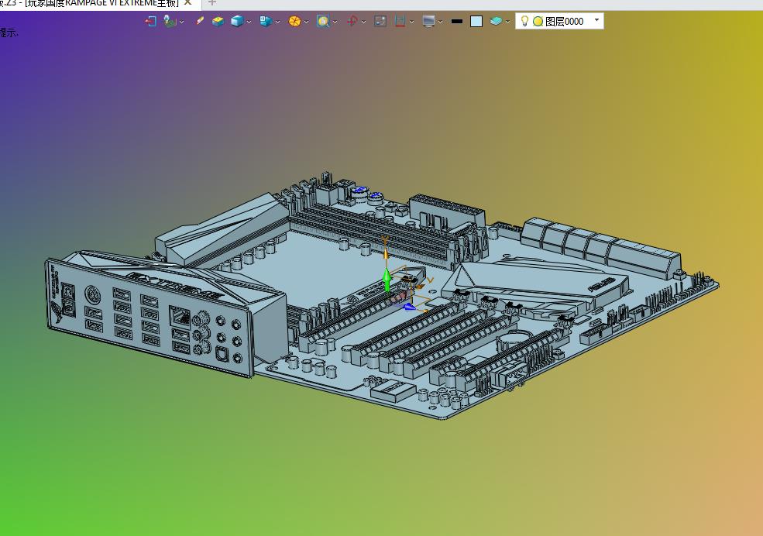Screen dimensions: 763x536
Task: Expand the blue cube display mode dropdown
Action: tap(249, 22)
